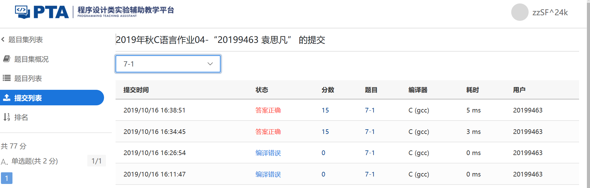This screenshot has height=188, width=590.
Task: View 编译错误 details from 16:11:47 submission
Action: coord(268,174)
